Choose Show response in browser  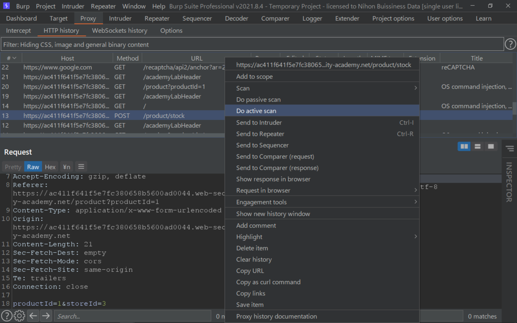click(x=322, y=179)
